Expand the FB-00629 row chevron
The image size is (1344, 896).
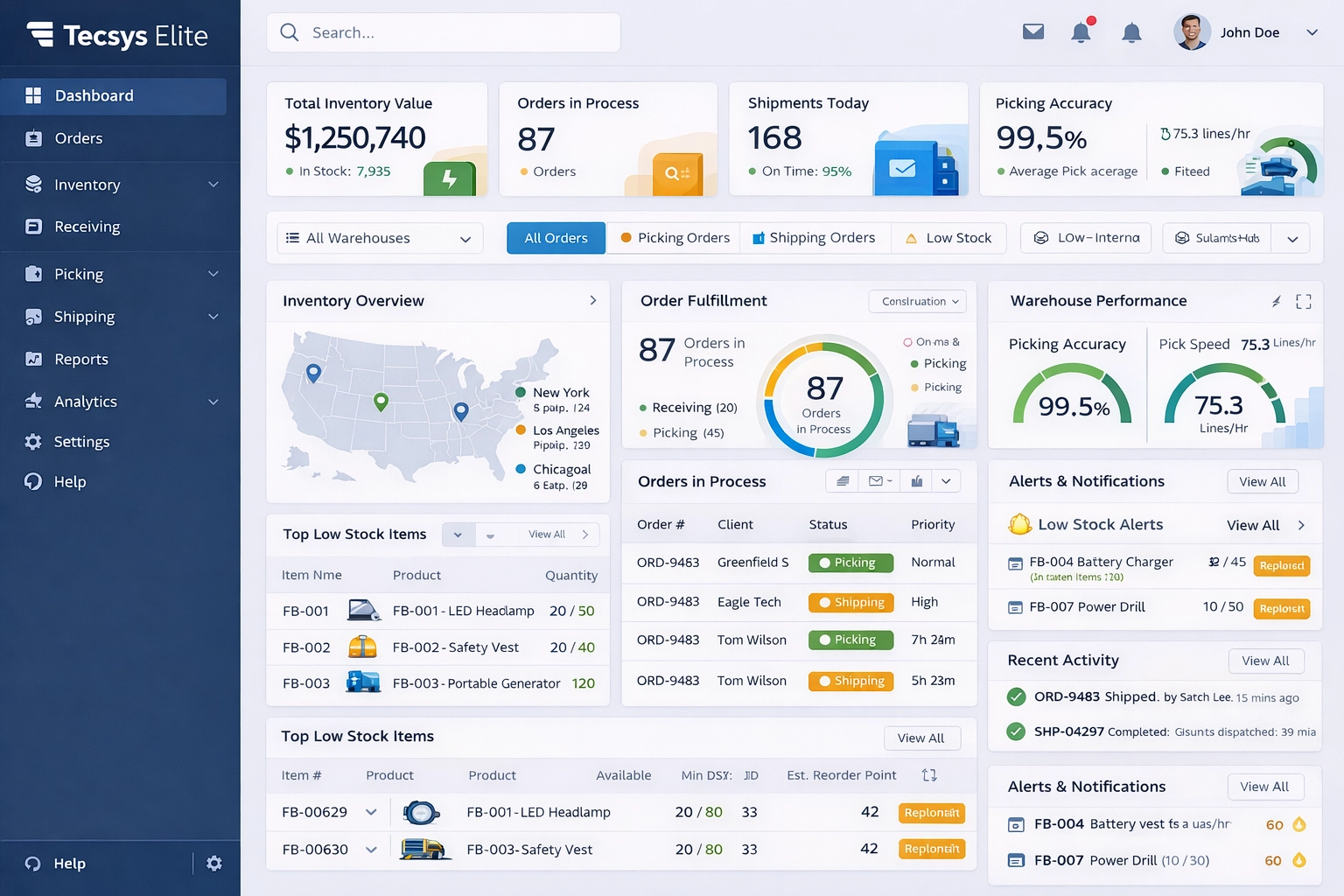click(x=371, y=812)
